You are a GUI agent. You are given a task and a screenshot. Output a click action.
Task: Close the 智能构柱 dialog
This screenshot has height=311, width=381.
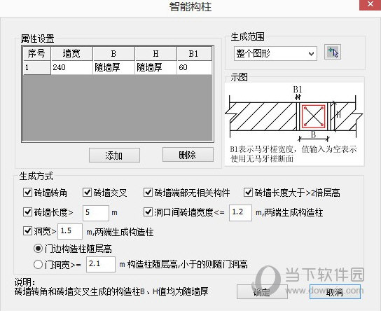[370, 5]
